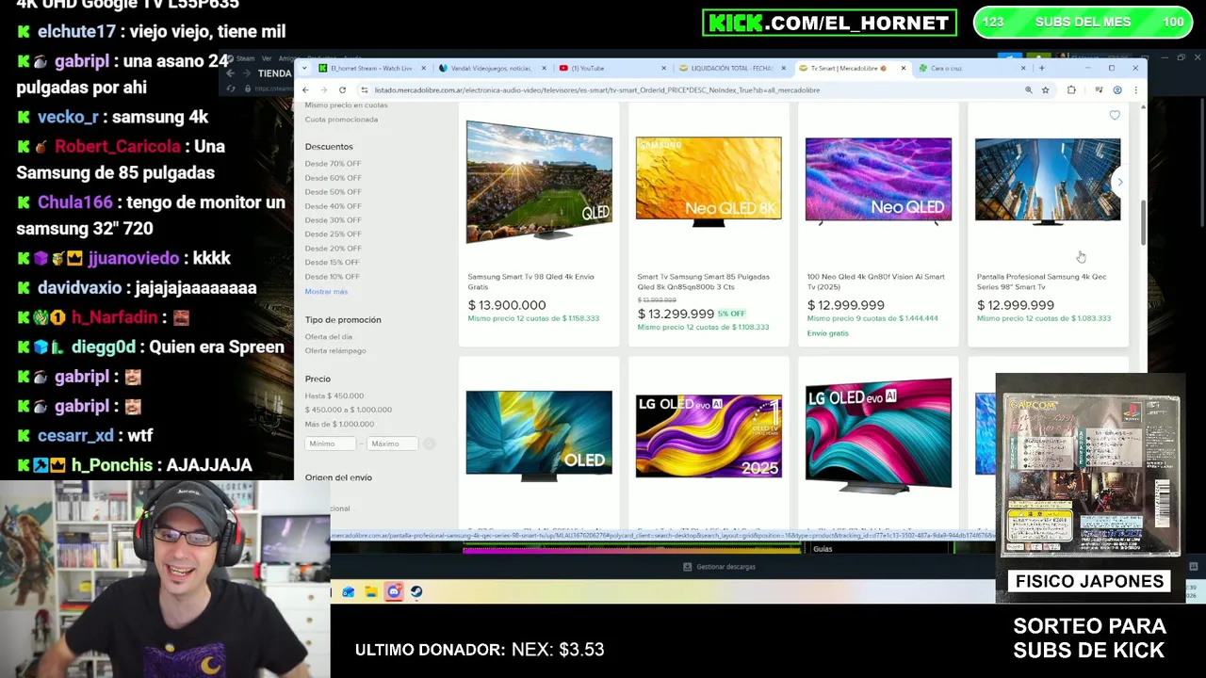The width and height of the screenshot is (1206, 678).
Task: Filter price Más de $ 1.000.000
Action: [x=339, y=424]
